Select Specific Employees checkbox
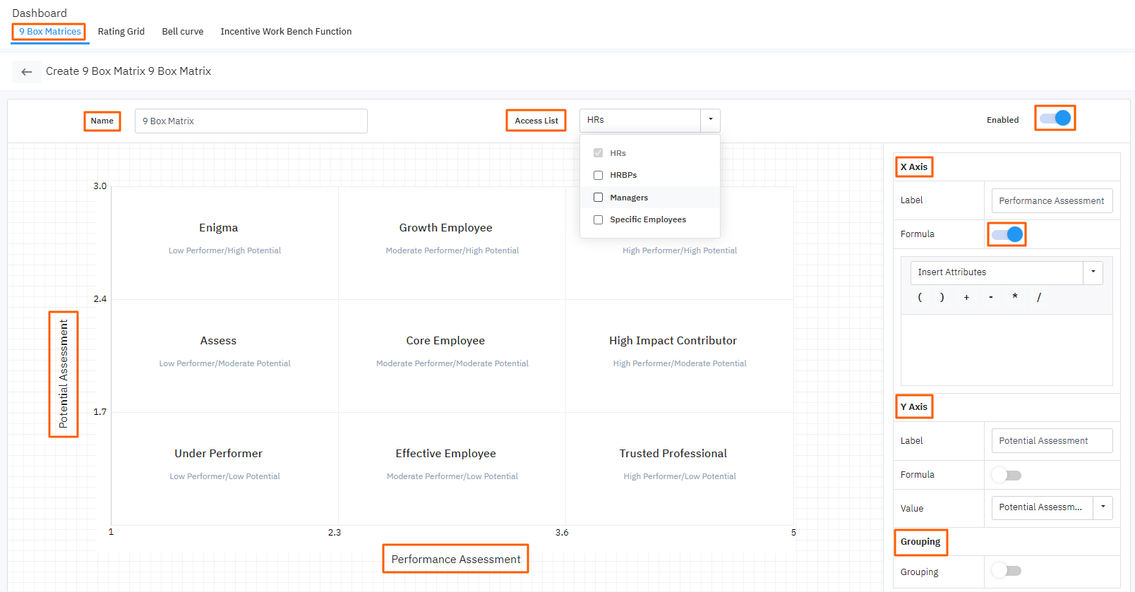The height and width of the screenshot is (592, 1135). click(599, 219)
